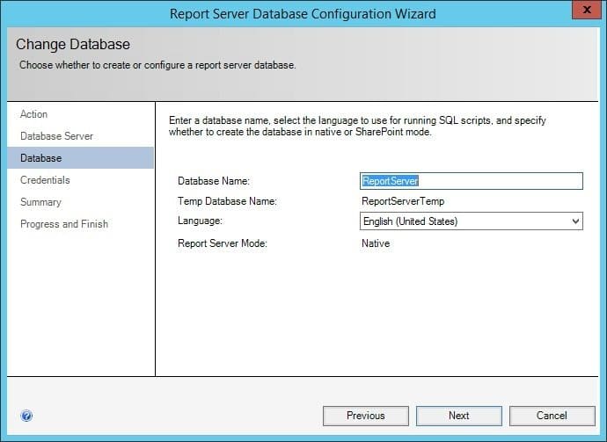Open help via the blue question mark icon
Viewport: 607px width, 442px height.
coord(26,416)
